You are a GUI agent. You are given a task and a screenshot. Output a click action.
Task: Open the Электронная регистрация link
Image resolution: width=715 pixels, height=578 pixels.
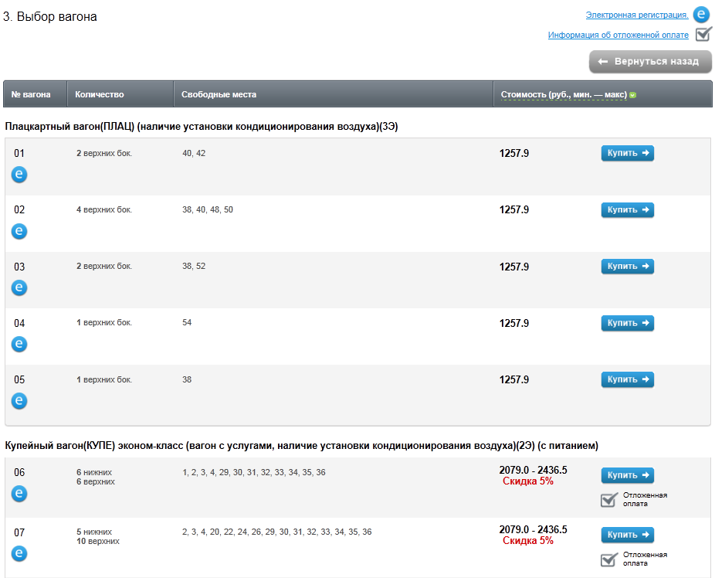(x=637, y=15)
